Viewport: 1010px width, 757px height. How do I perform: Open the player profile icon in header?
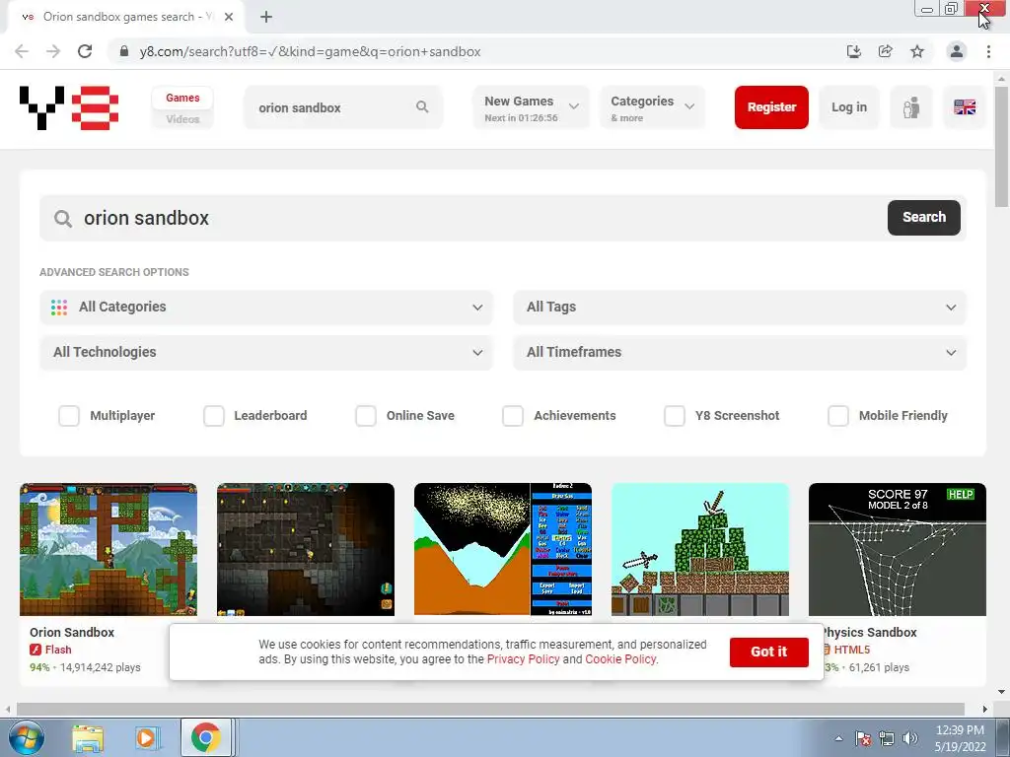[x=910, y=107]
